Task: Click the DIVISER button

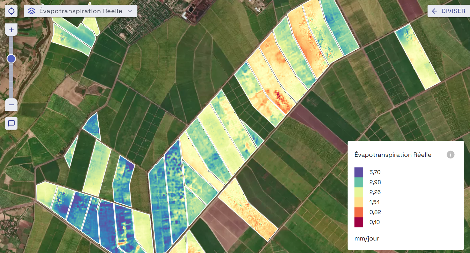Action: (448, 11)
